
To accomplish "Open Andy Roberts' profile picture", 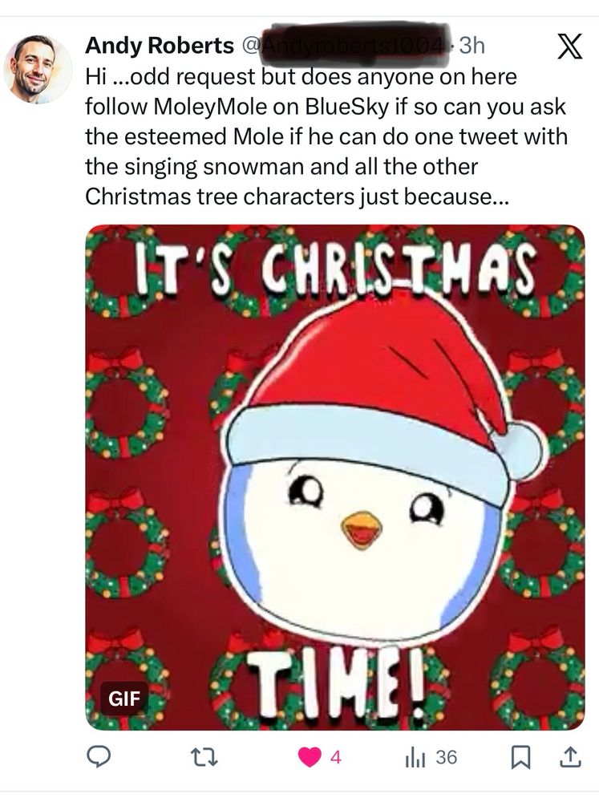I will click(38, 70).
